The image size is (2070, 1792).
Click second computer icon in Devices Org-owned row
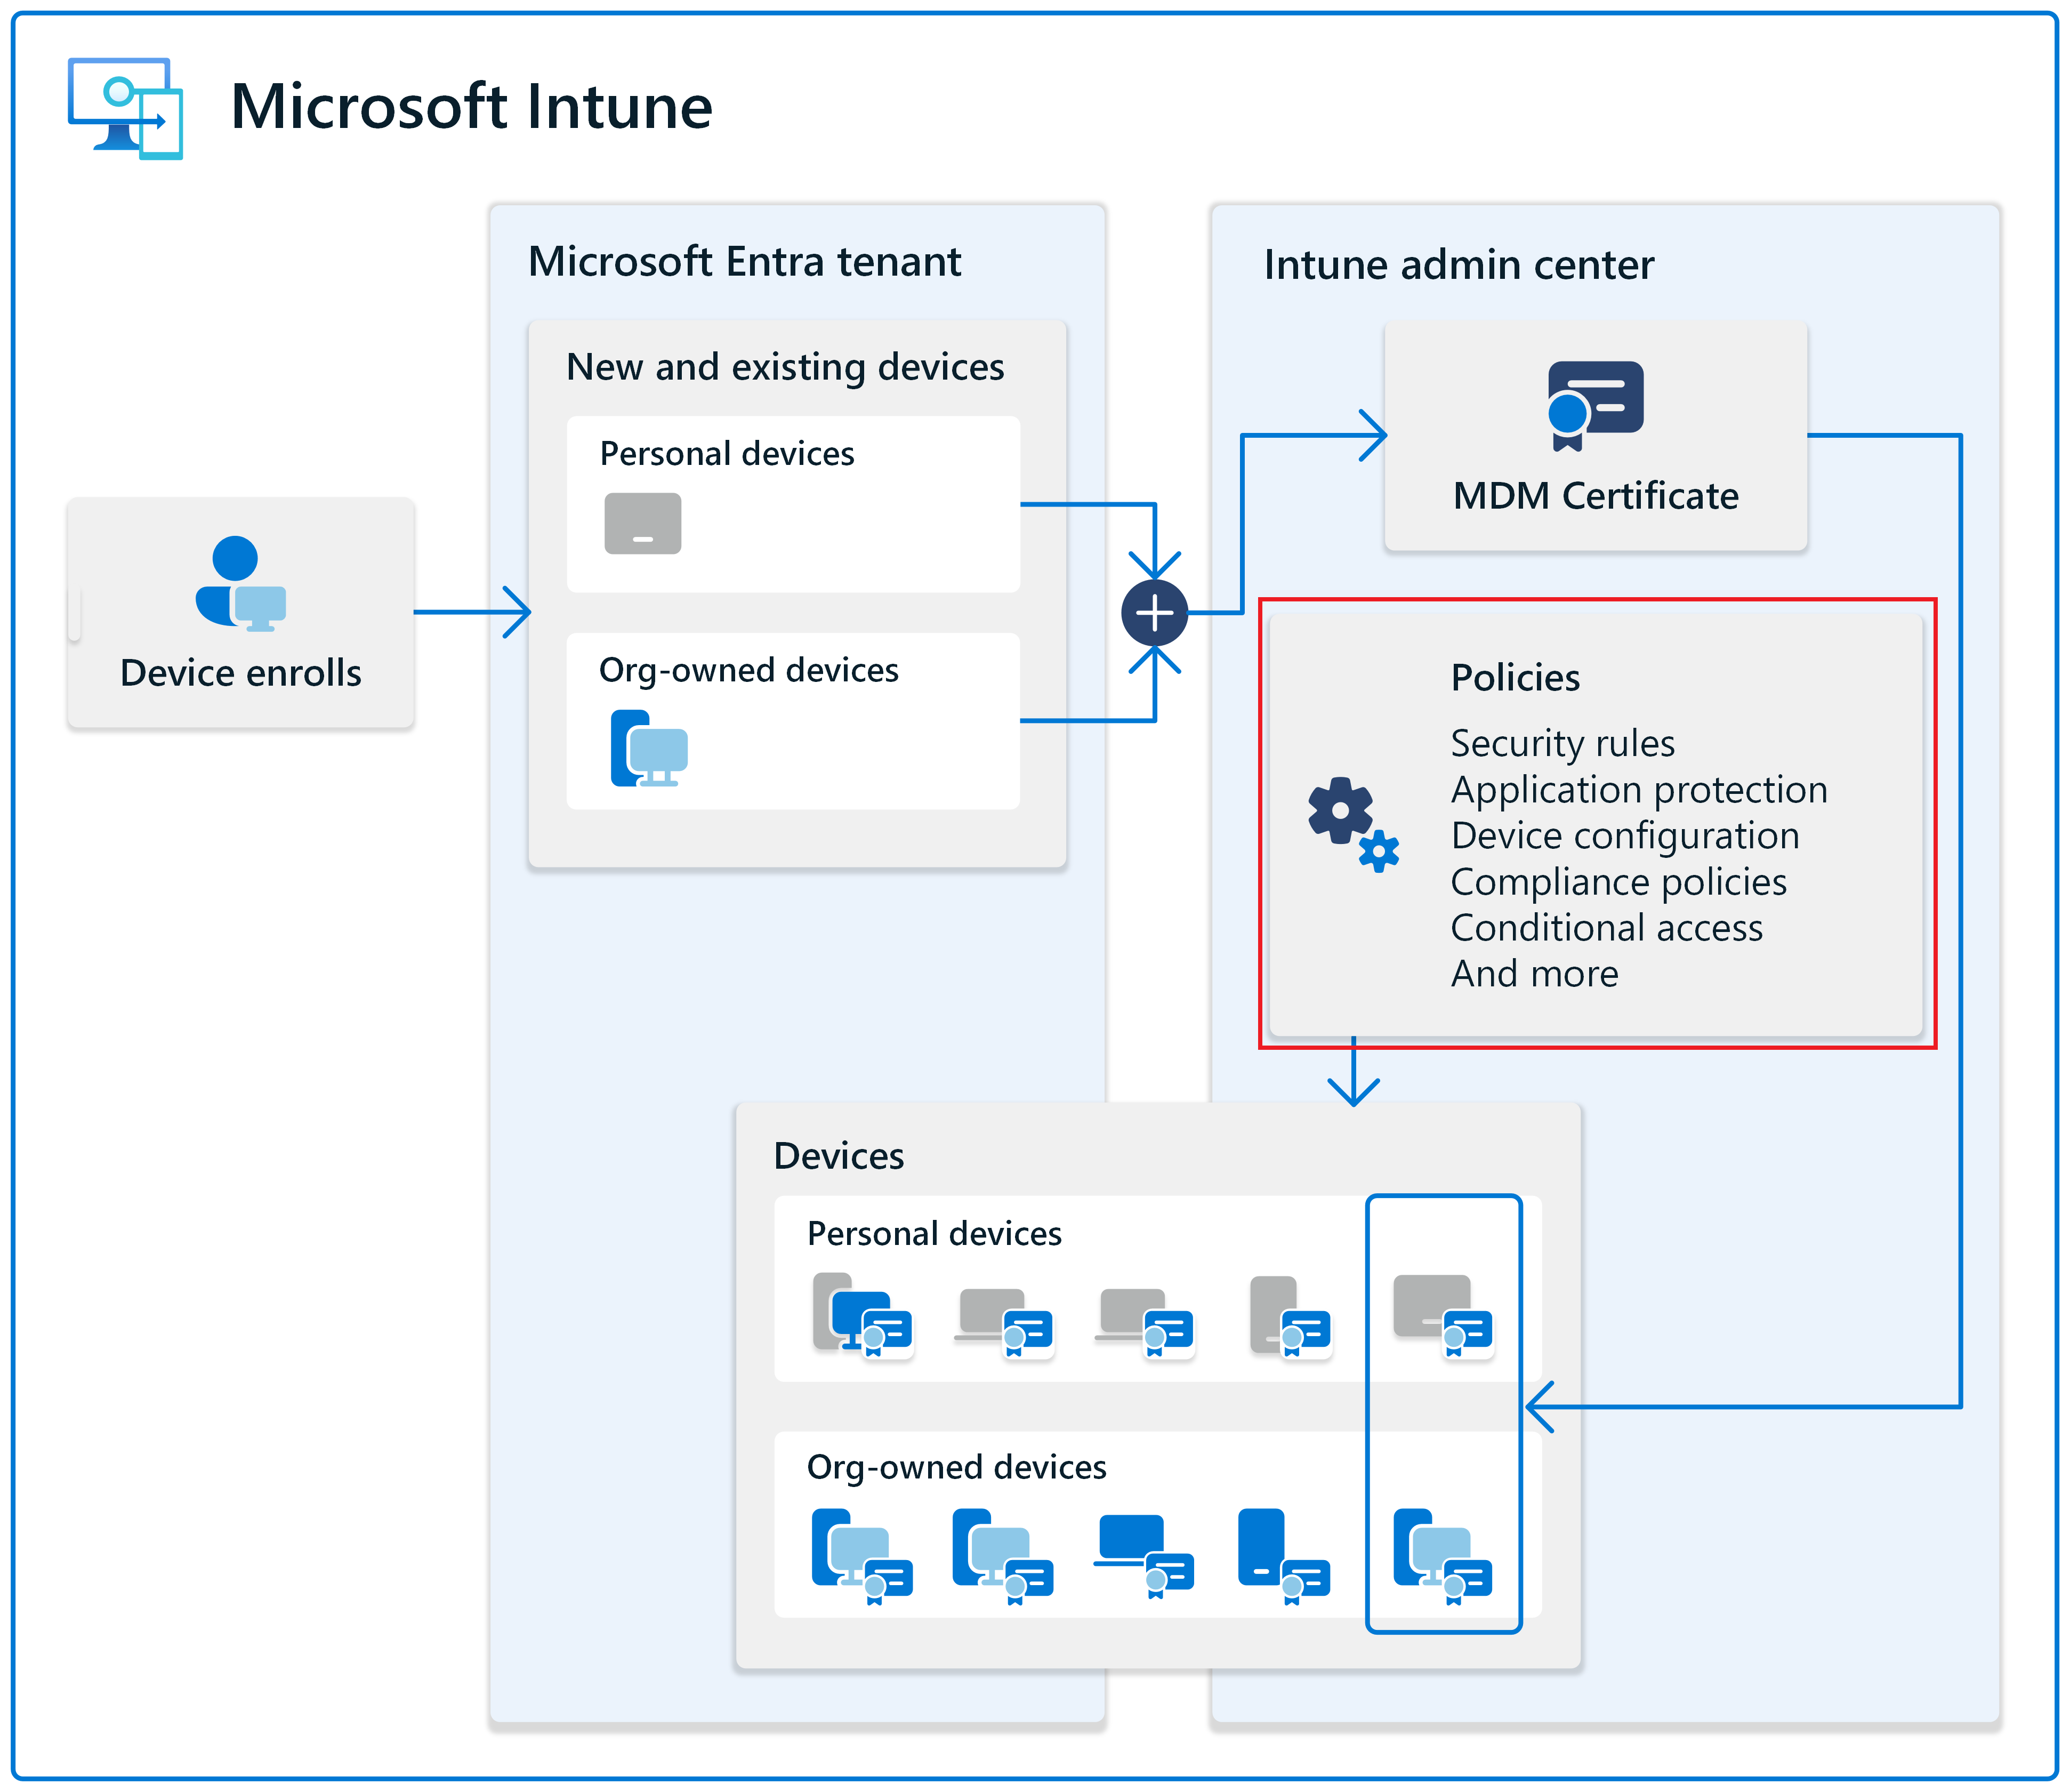point(1003,1556)
